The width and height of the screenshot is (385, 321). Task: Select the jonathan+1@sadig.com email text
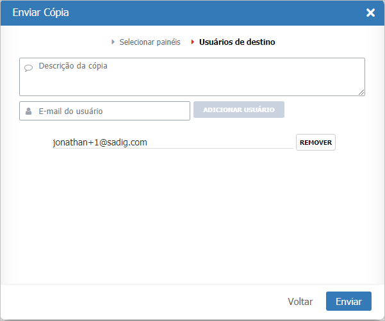(x=100, y=142)
